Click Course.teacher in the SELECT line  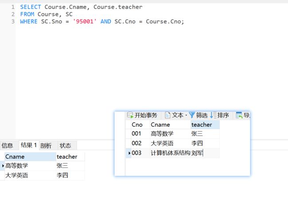[x=118, y=7]
